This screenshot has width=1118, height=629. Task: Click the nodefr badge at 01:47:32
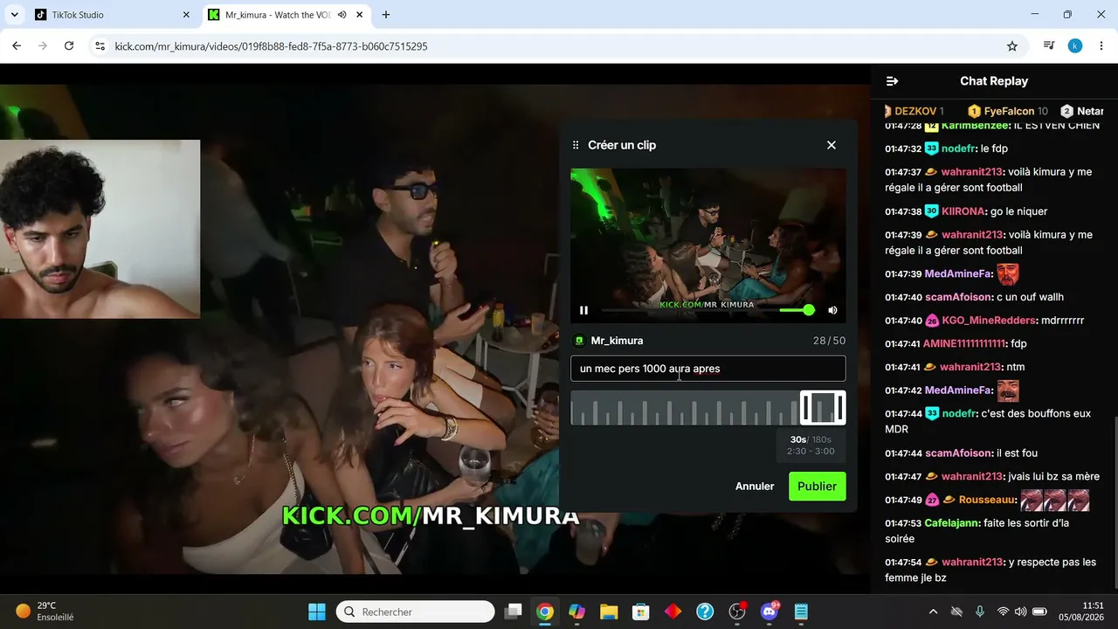[x=931, y=149]
